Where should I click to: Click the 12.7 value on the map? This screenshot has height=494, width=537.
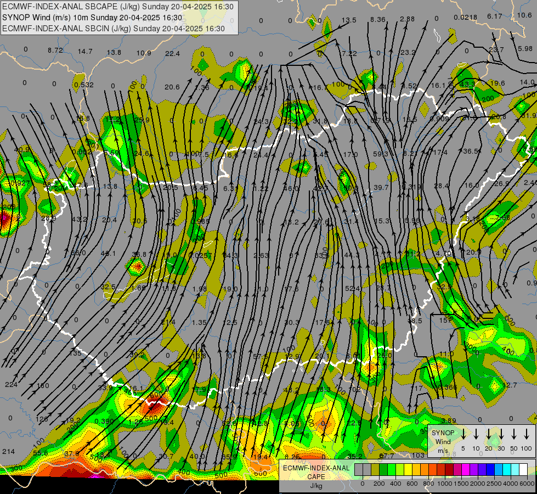point(510,385)
